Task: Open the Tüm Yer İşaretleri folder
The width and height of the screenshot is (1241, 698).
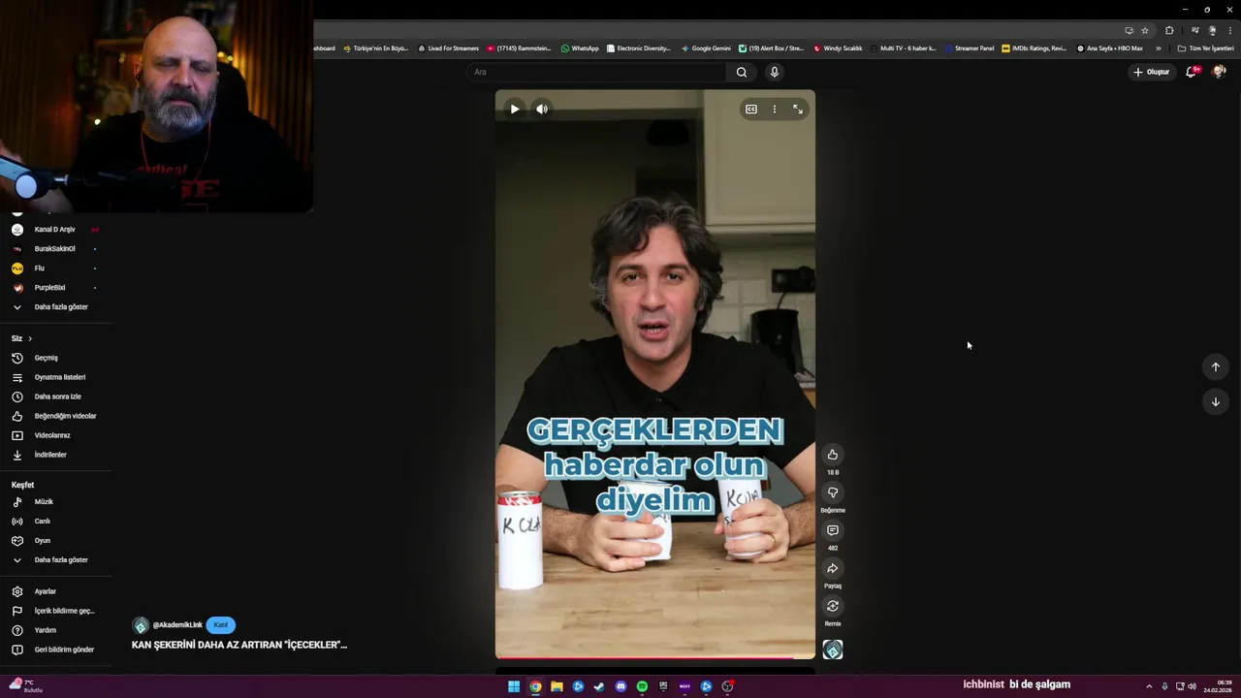Action: coord(1206,48)
